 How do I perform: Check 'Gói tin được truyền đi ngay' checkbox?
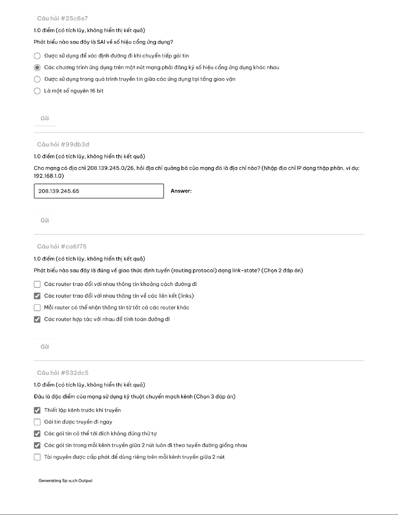click(x=37, y=422)
